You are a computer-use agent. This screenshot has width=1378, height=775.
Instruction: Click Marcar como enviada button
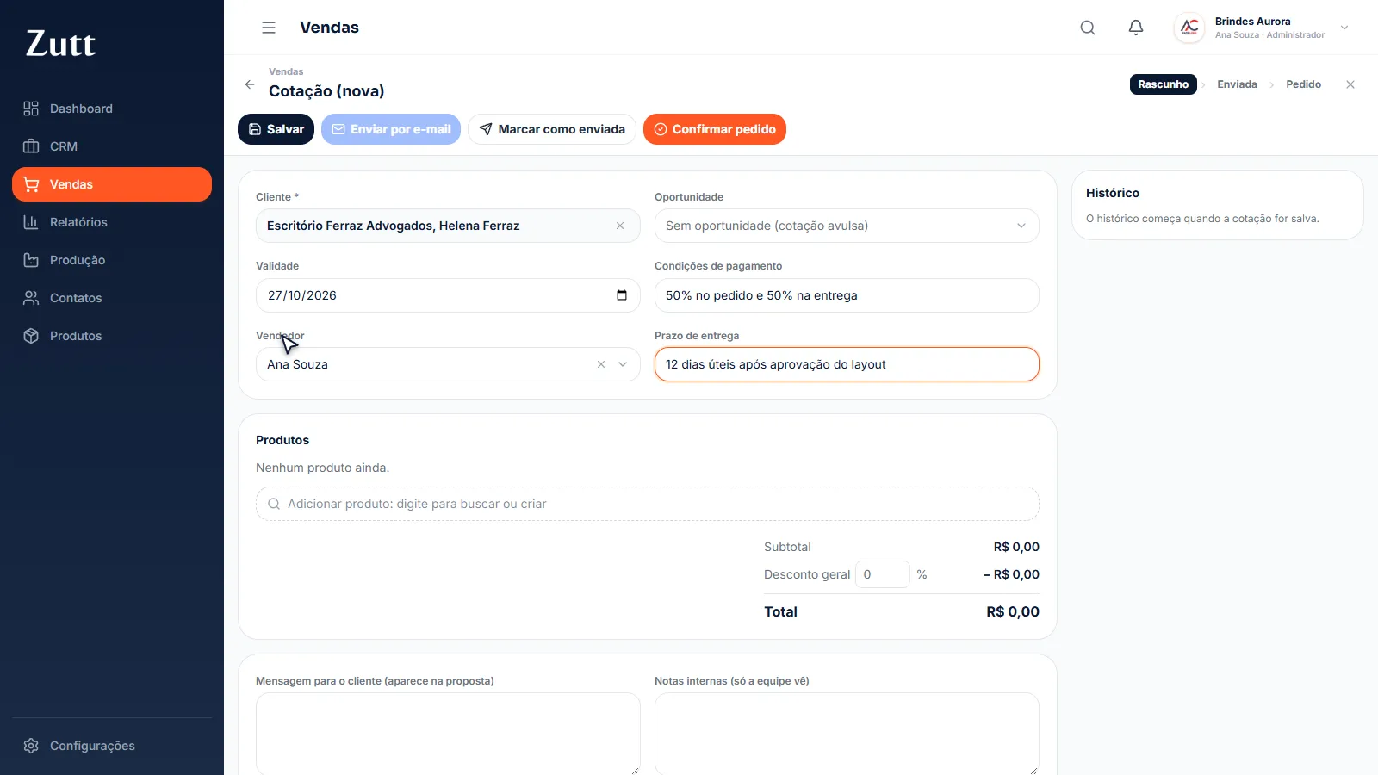point(552,129)
